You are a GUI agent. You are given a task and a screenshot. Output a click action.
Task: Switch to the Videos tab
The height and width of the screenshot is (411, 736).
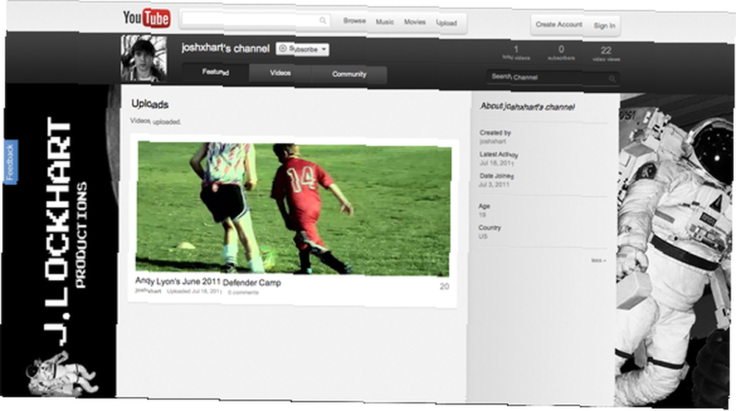(280, 73)
